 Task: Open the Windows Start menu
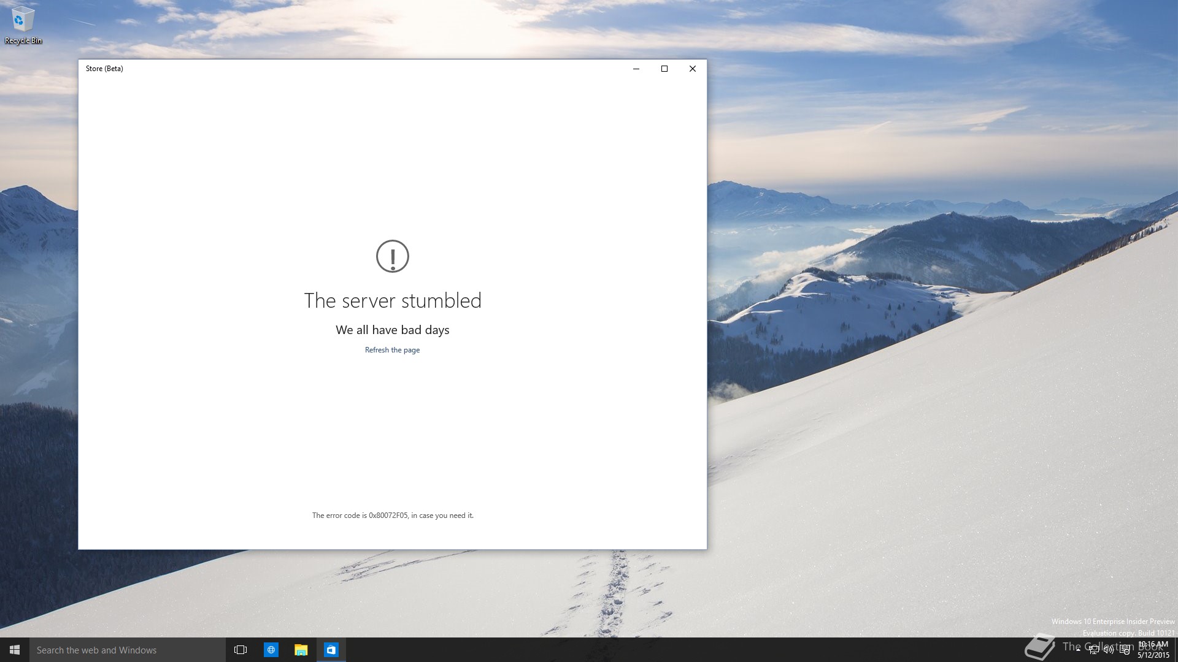tap(15, 650)
